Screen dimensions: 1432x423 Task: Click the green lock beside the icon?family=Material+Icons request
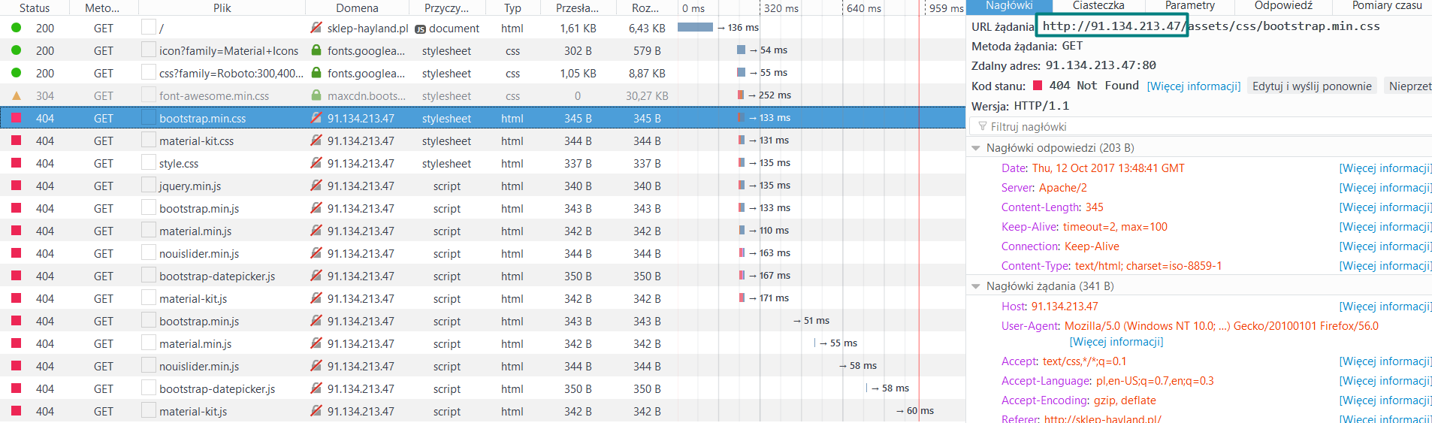coord(316,50)
